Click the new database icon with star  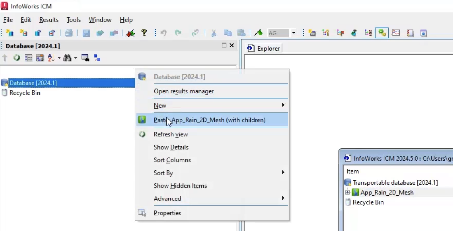10,33
